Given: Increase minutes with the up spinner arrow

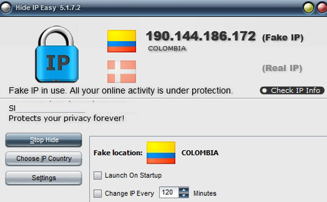Looking at the screenshot, I should click(x=184, y=190).
